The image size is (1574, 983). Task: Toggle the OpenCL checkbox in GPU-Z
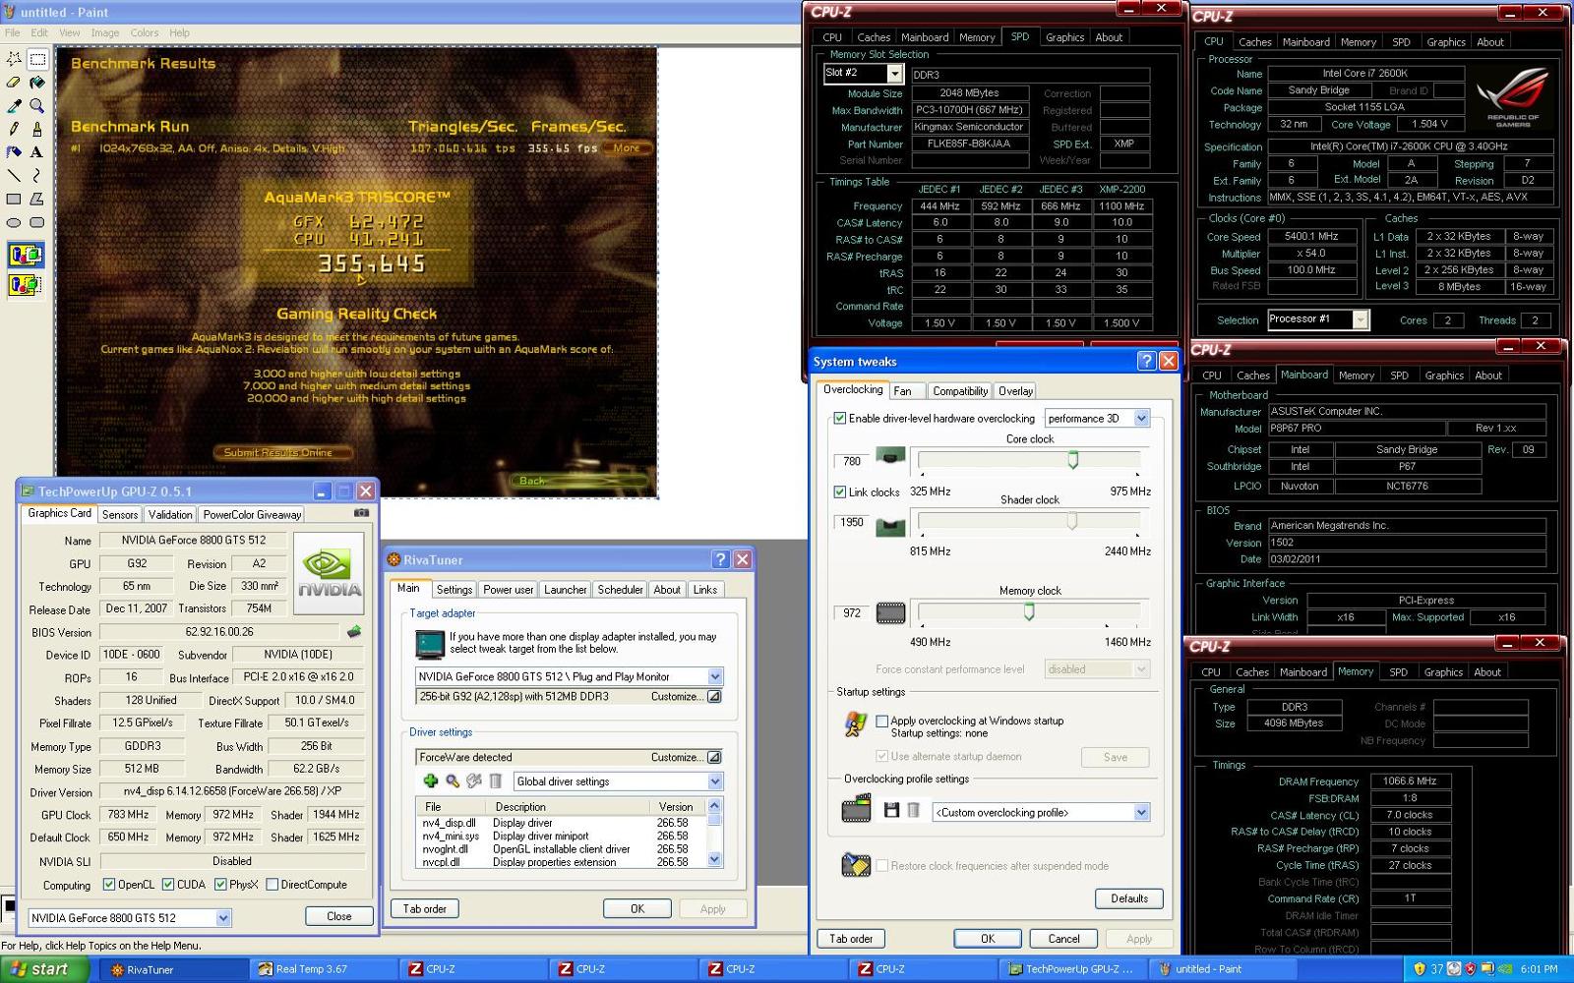[109, 885]
